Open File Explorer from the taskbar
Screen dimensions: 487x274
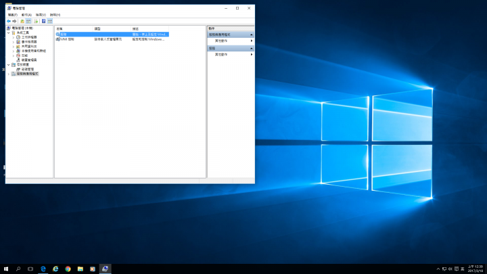(x=80, y=269)
